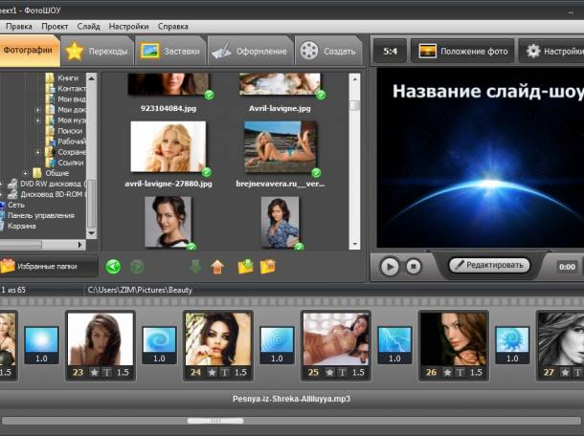This screenshot has height=436, width=584.
Task: Click the Pesnya-iz-Shreka-Alliluyya.mp3 audio track
Action: point(291,399)
